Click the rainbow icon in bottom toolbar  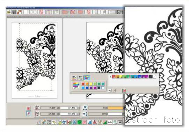pyautogui.click(x=44, y=122)
